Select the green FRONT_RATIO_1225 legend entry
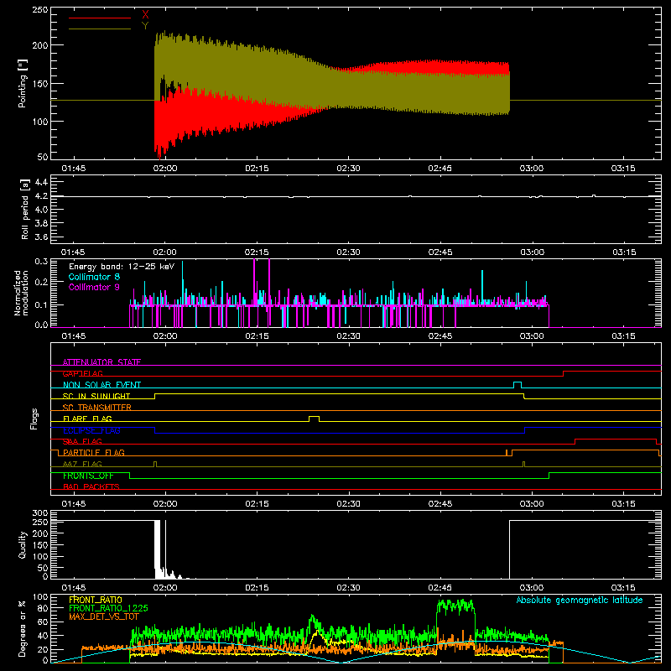The height and width of the screenshot is (671, 671). click(x=108, y=608)
